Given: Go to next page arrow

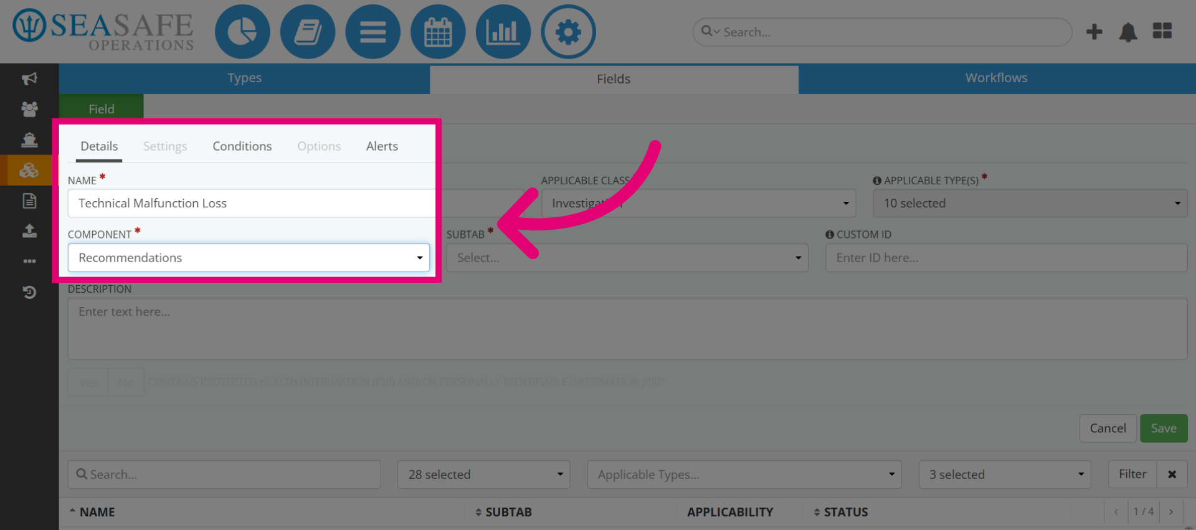Looking at the screenshot, I should click(1171, 512).
